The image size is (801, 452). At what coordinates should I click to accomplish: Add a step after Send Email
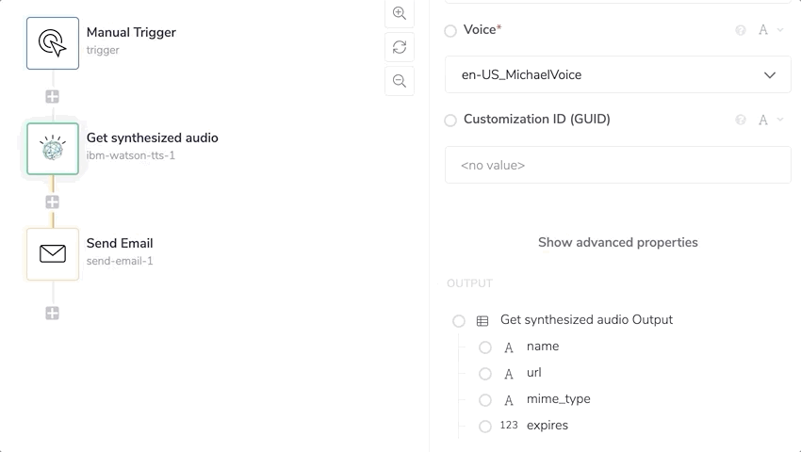pos(53,314)
